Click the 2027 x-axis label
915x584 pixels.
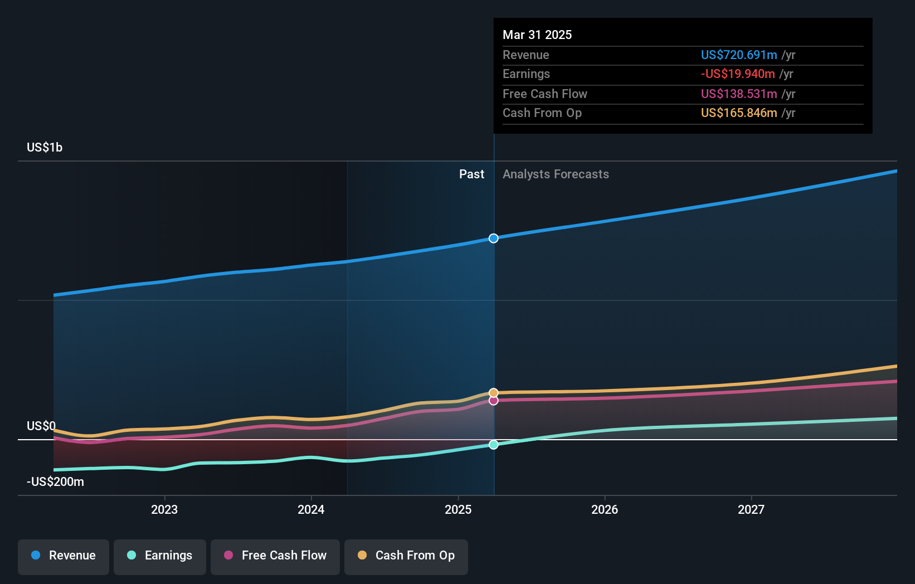751,509
